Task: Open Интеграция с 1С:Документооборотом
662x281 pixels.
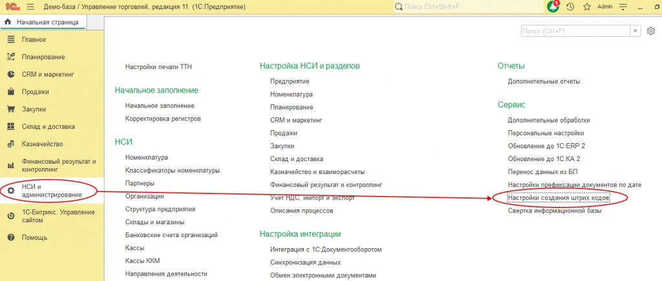Action: click(x=326, y=249)
